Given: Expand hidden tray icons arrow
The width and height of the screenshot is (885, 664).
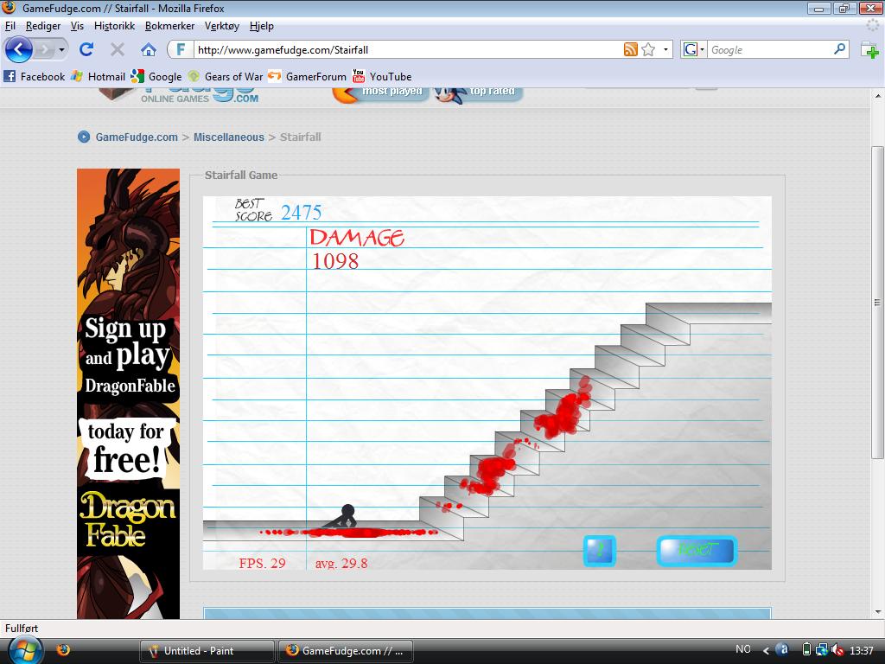Looking at the screenshot, I should 766,650.
